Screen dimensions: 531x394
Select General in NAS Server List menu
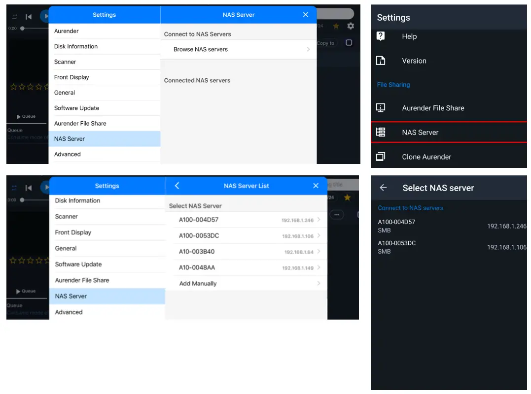tap(107, 248)
